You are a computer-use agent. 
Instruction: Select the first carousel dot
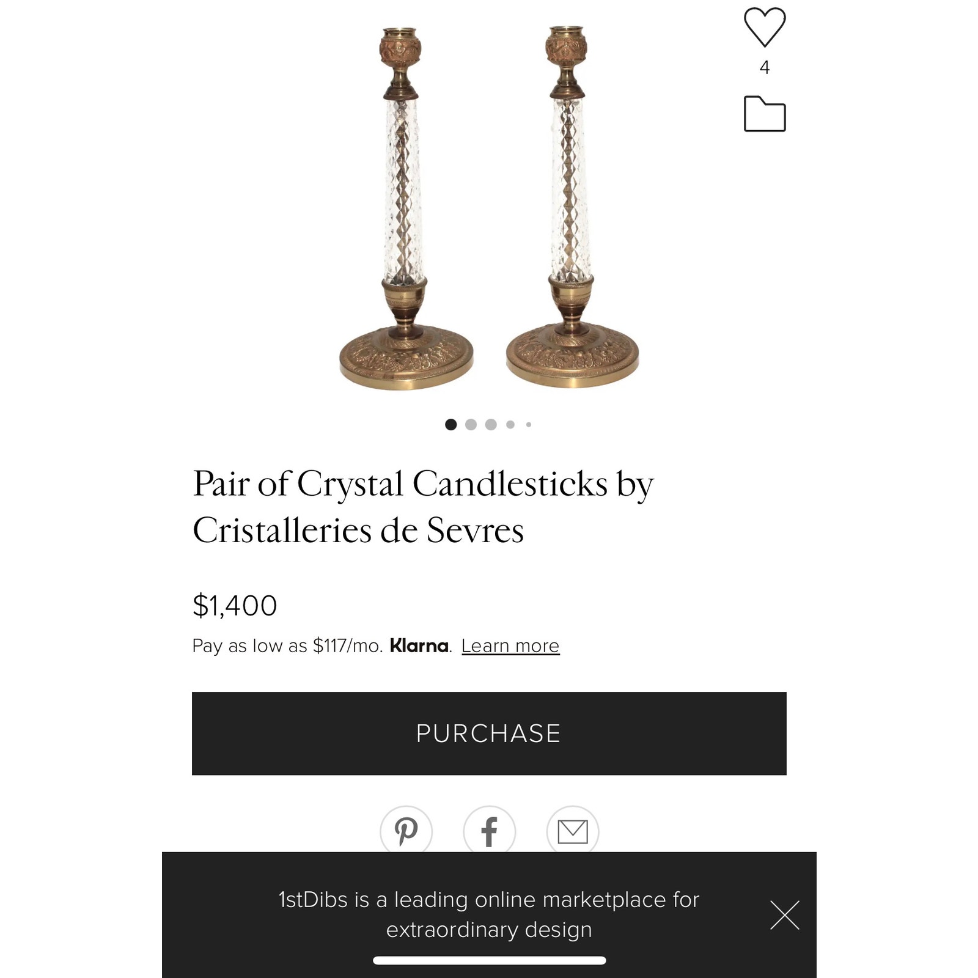point(451,424)
